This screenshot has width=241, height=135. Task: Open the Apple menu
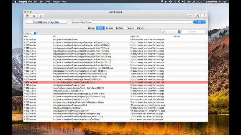coord(16,2)
